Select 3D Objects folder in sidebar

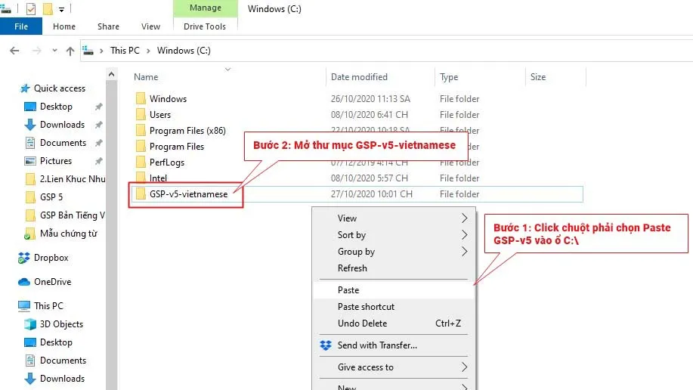(61, 324)
